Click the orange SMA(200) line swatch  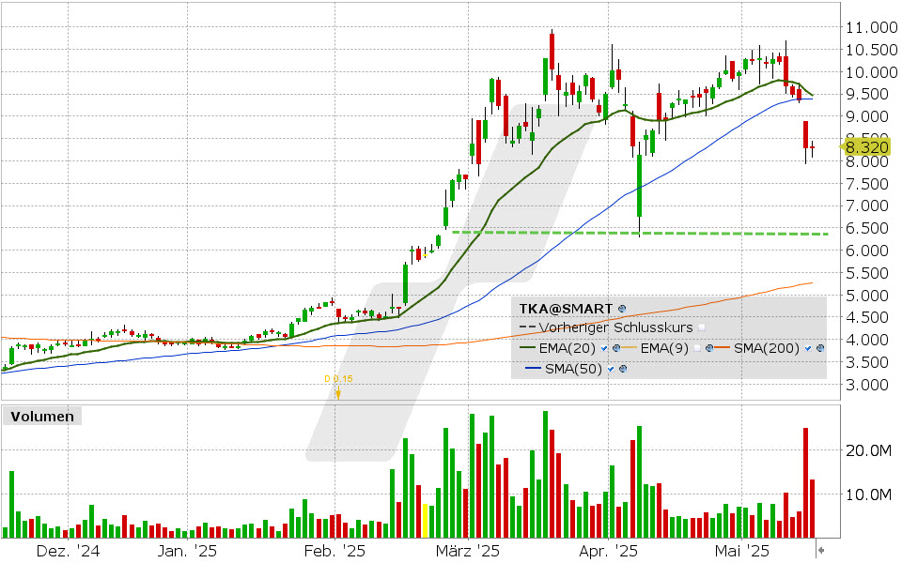point(723,349)
